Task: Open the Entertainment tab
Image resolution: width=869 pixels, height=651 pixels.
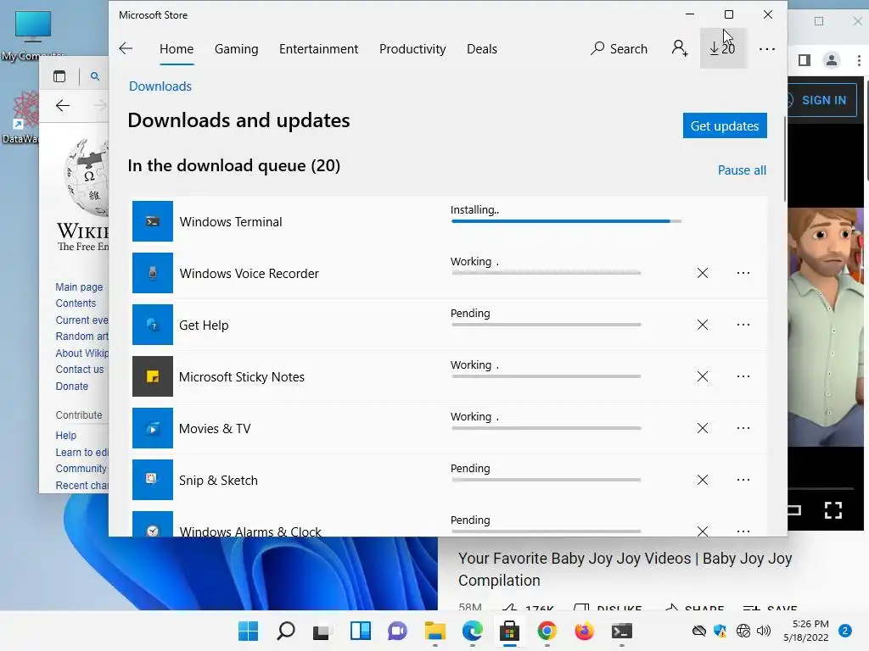Action: click(x=319, y=48)
